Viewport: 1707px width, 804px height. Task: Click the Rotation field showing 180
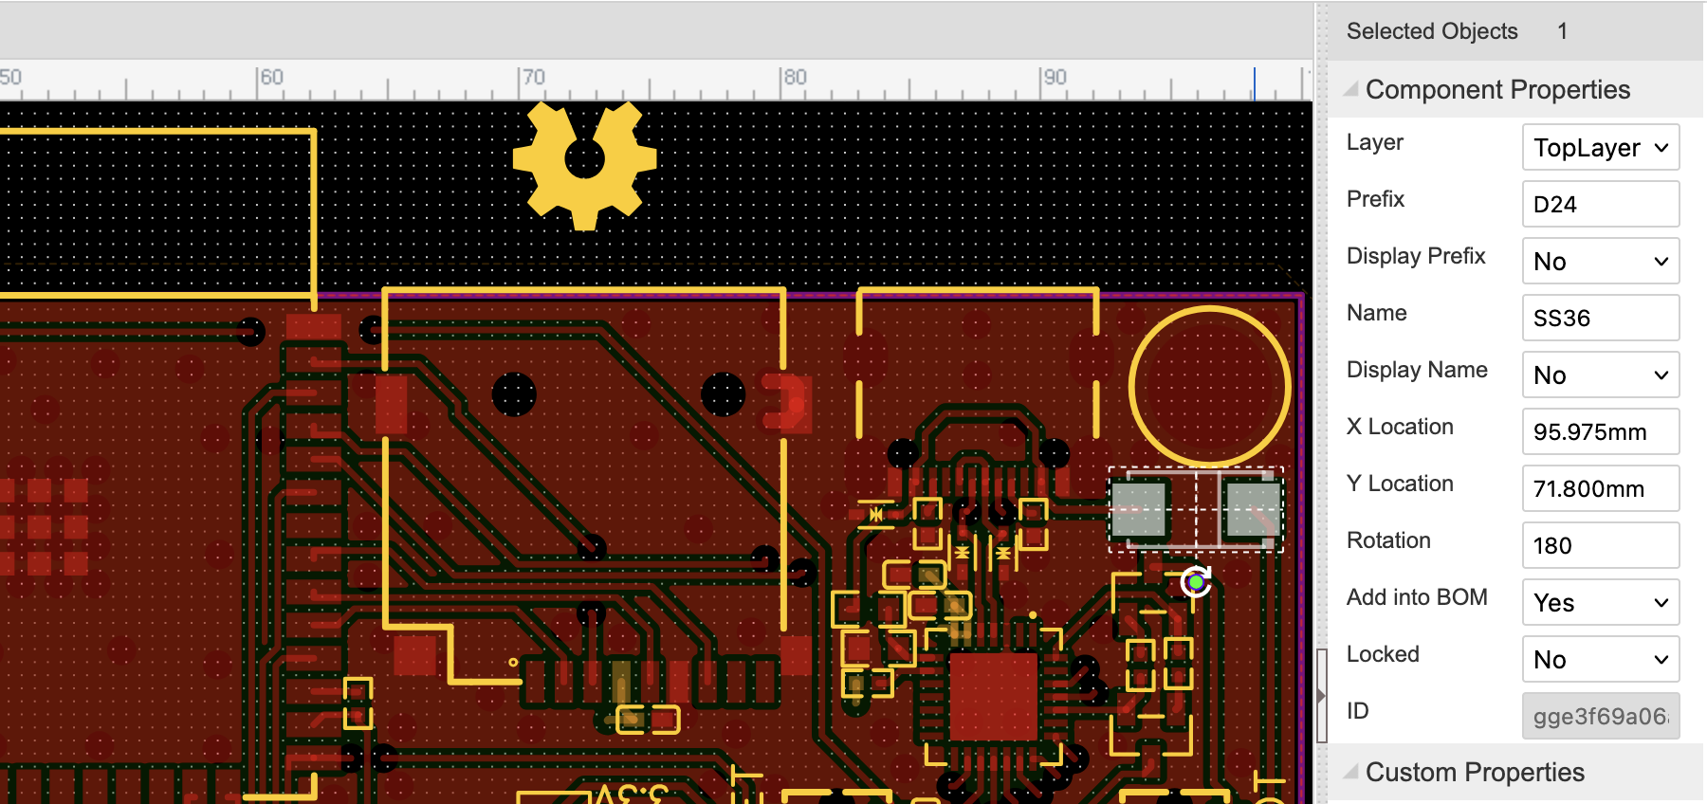(1600, 546)
